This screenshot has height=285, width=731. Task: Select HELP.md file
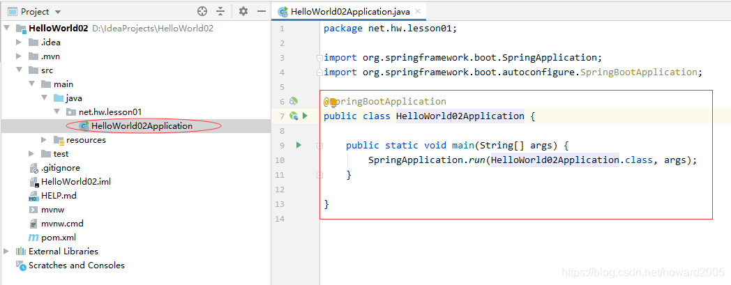coord(59,196)
